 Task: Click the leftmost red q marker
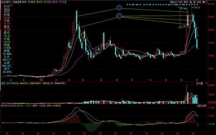click(x=11, y=80)
